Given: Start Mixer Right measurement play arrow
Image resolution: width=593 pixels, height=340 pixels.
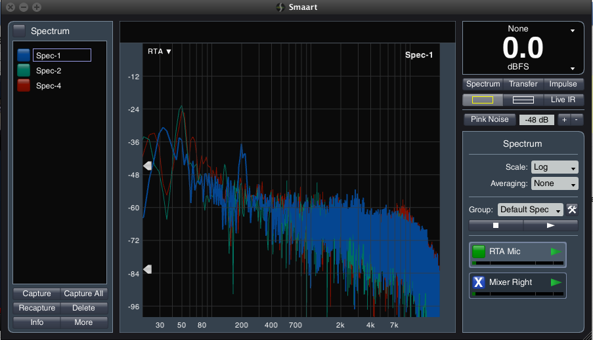Looking at the screenshot, I should point(556,282).
